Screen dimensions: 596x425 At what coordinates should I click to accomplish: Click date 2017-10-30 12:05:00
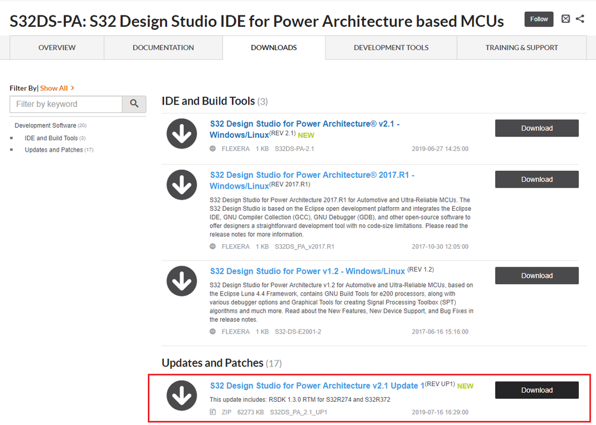click(x=440, y=247)
